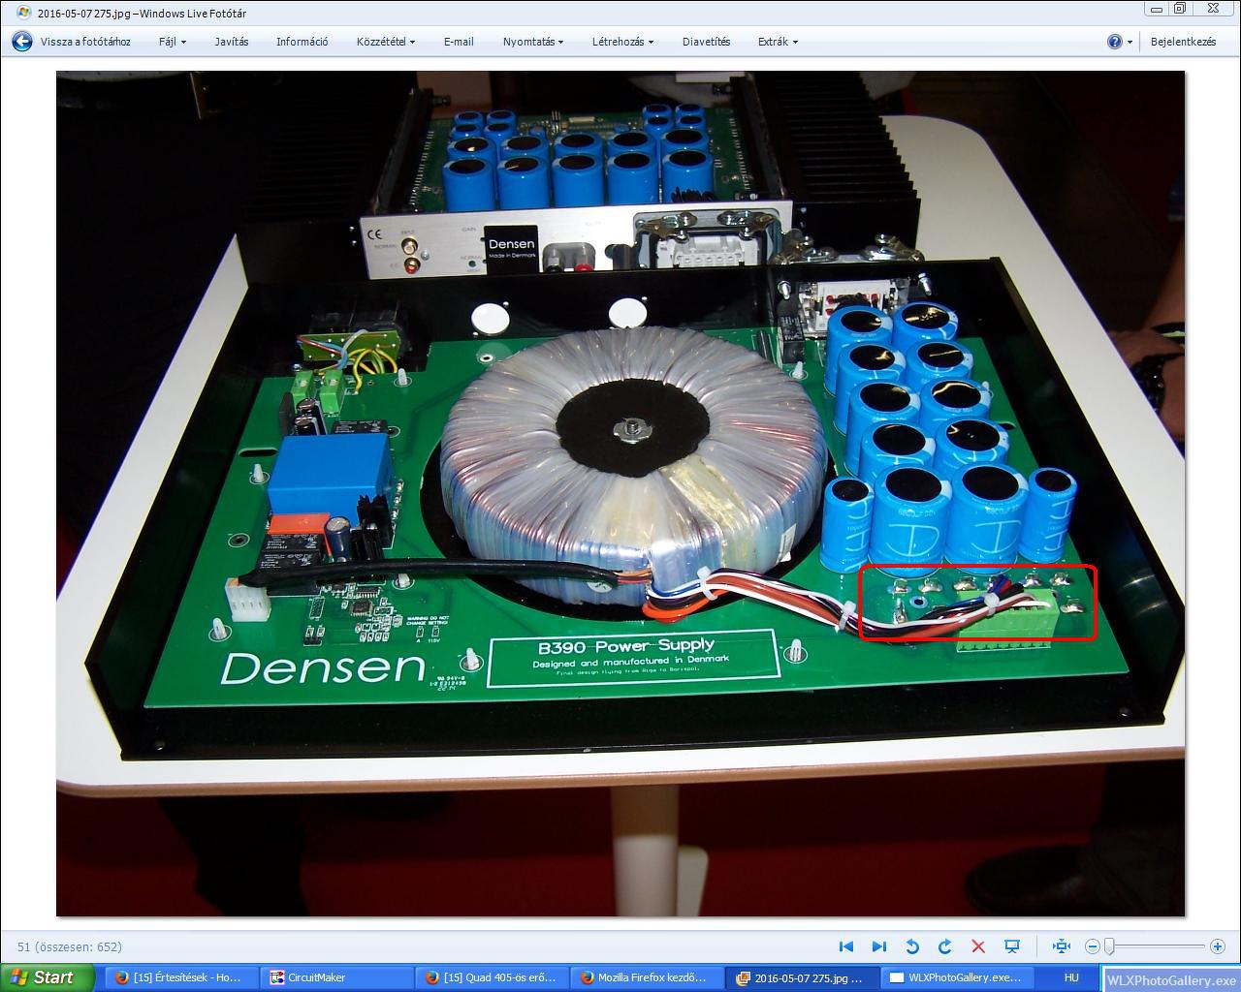1241x992 pixels.
Task: Open the Közzététel dropdown menu
Action: [386, 42]
